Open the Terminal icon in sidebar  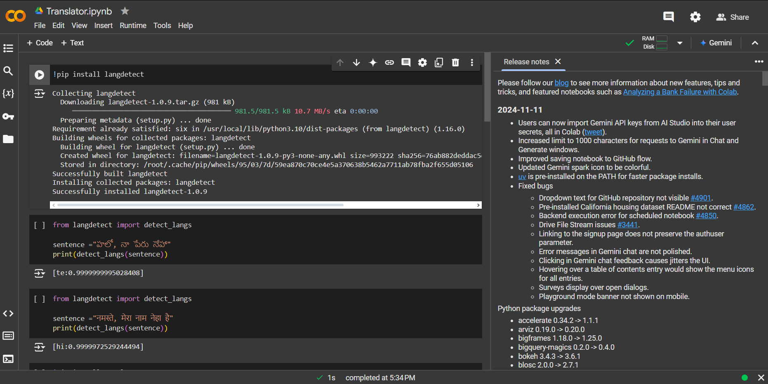8,359
